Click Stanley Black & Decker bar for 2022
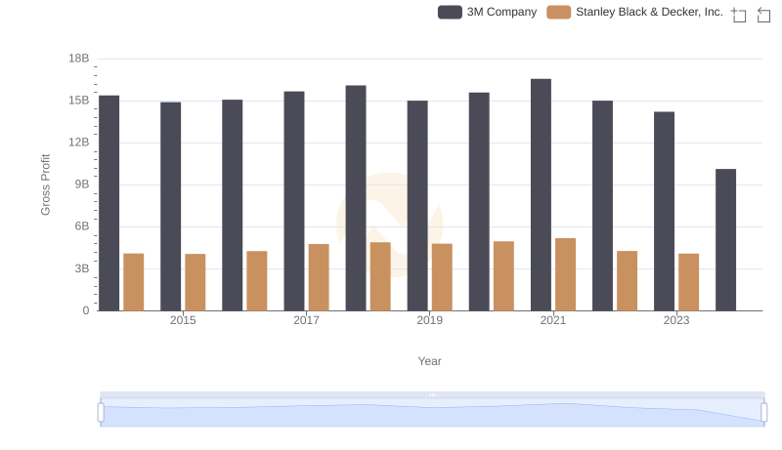The width and height of the screenshot is (782, 450). (627, 281)
